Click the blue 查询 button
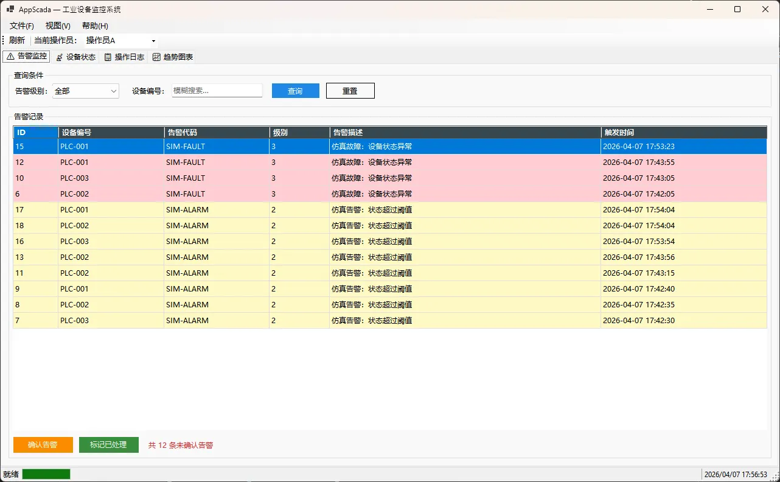The width and height of the screenshot is (780, 482). [x=295, y=91]
